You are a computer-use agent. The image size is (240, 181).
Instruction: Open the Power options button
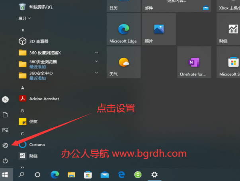point(5,161)
